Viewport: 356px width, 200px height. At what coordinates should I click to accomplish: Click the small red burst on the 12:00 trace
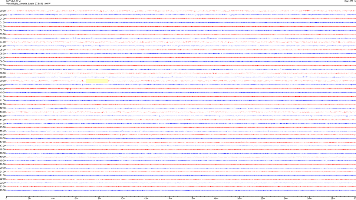[x=98, y=104]
